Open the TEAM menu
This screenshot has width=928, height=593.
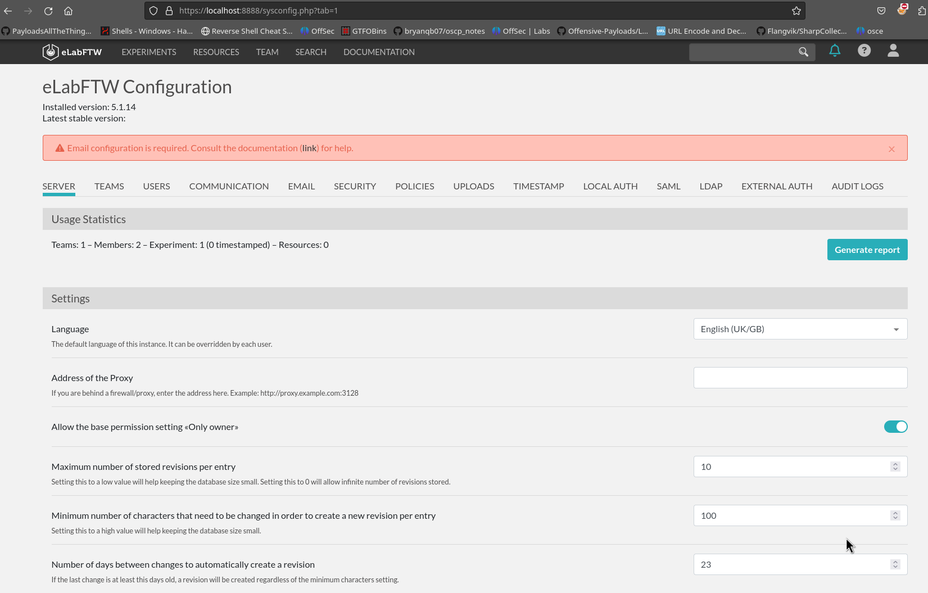(267, 52)
